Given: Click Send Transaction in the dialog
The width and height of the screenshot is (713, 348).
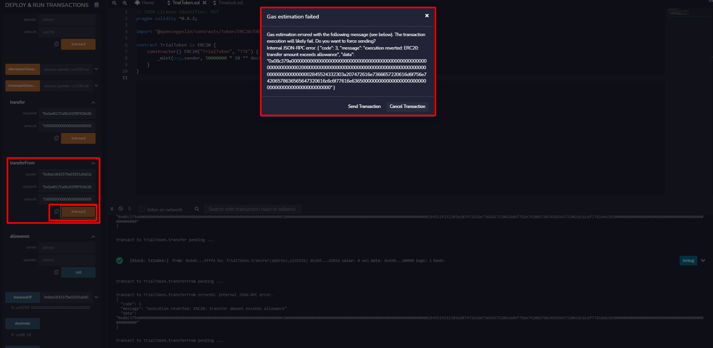Looking at the screenshot, I should click(364, 106).
